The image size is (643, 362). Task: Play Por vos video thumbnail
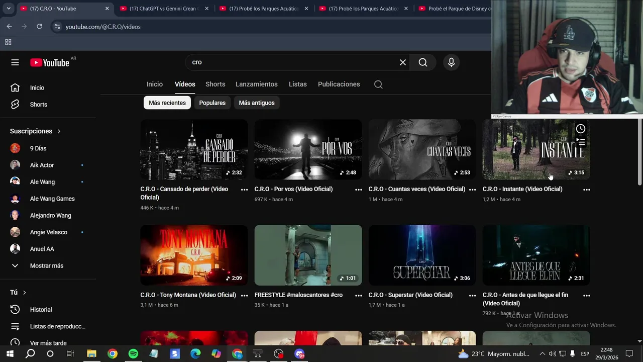[x=308, y=149]
